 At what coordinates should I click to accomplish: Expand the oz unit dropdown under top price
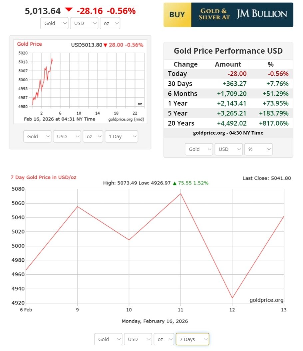pyautogui.click(x=110, y=23)
